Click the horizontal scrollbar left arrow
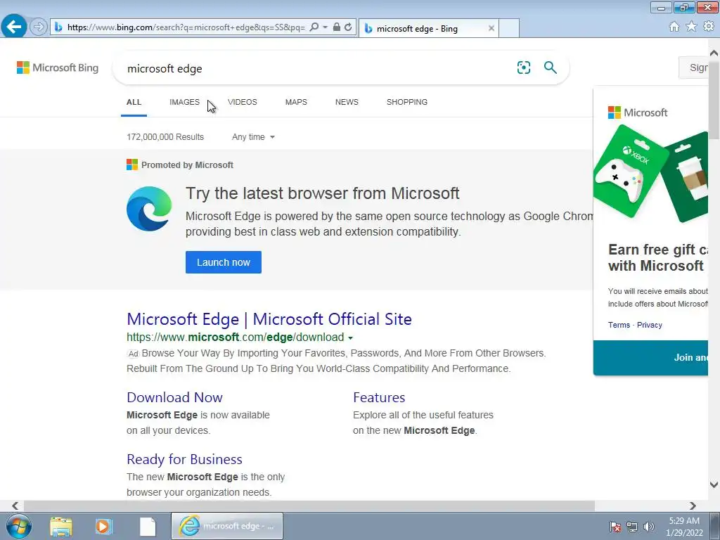Viewport: 720px width, 540px height. (15, 506)
